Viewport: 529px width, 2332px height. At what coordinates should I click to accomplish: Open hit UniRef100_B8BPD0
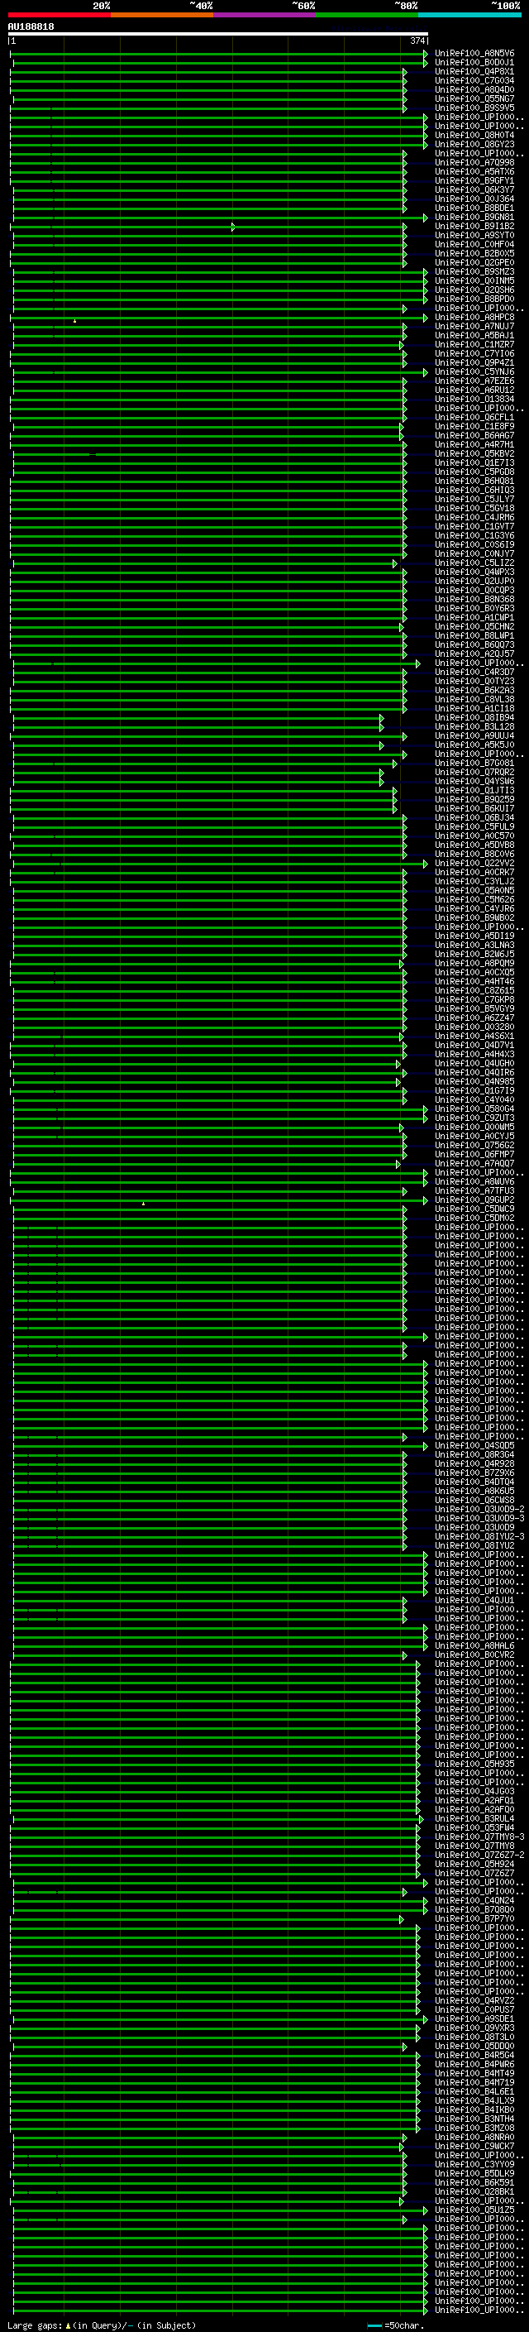pyautogui.click(x=474, y=299)
